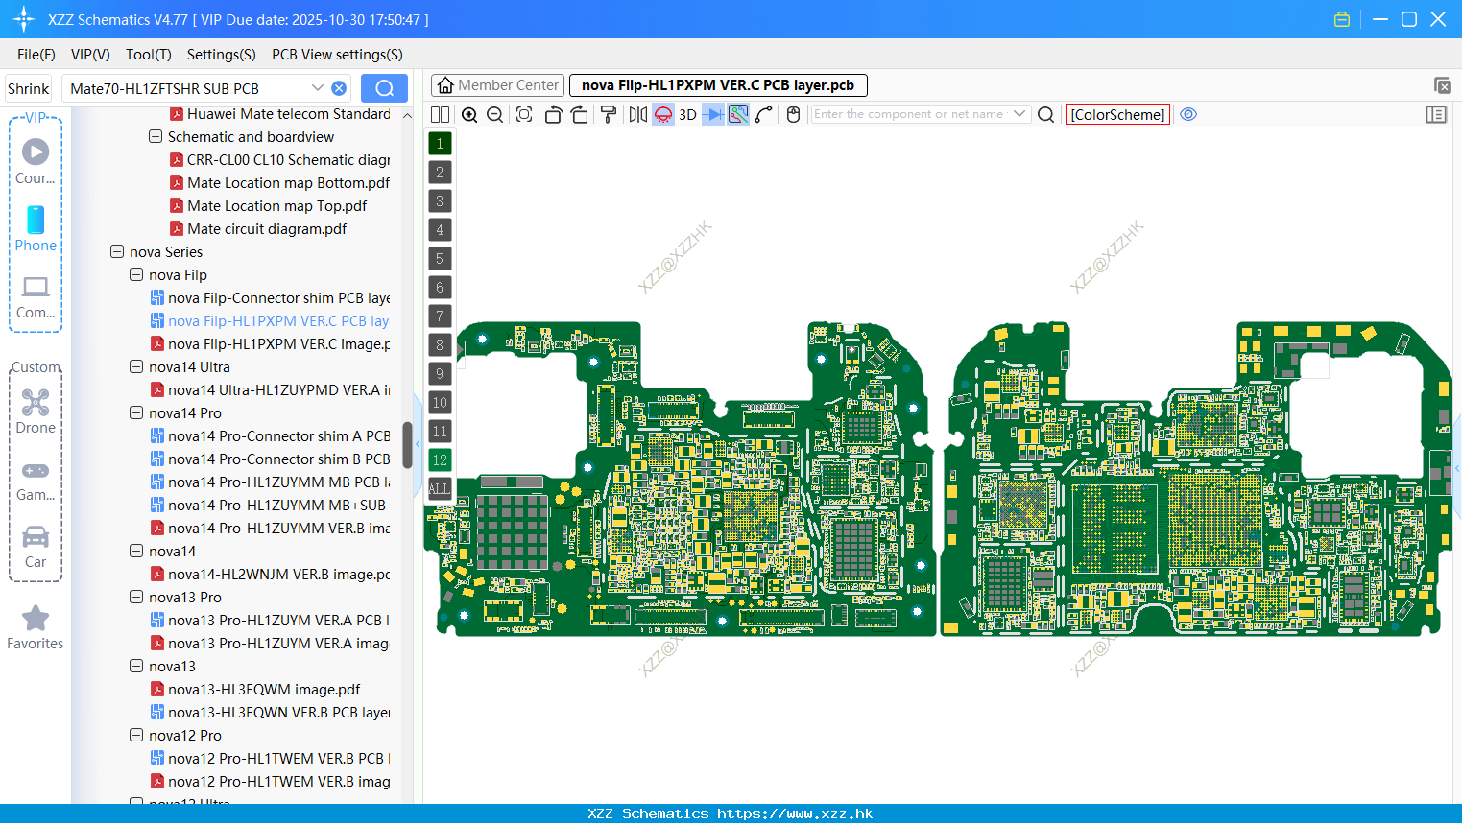This screenshot has height=823, width=1462.
Task: Select PCB layer 9
Action: coord(440,374)
